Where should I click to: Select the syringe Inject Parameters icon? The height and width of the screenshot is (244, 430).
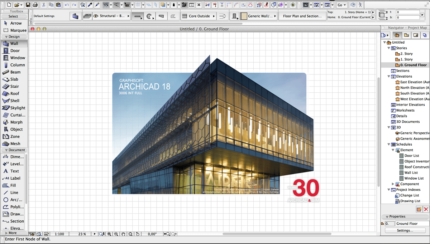point(97,5)
